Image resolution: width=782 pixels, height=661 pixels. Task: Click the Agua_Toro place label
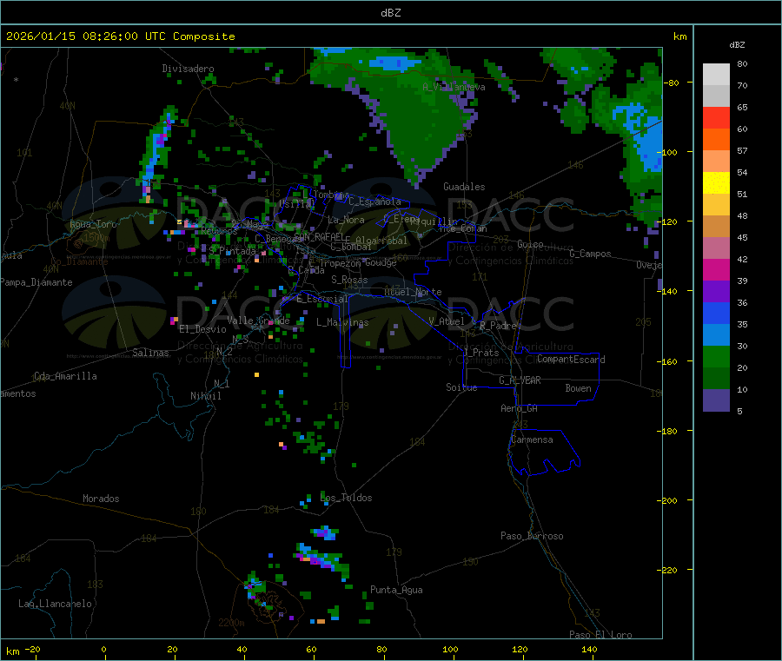(x=93, y=224)
